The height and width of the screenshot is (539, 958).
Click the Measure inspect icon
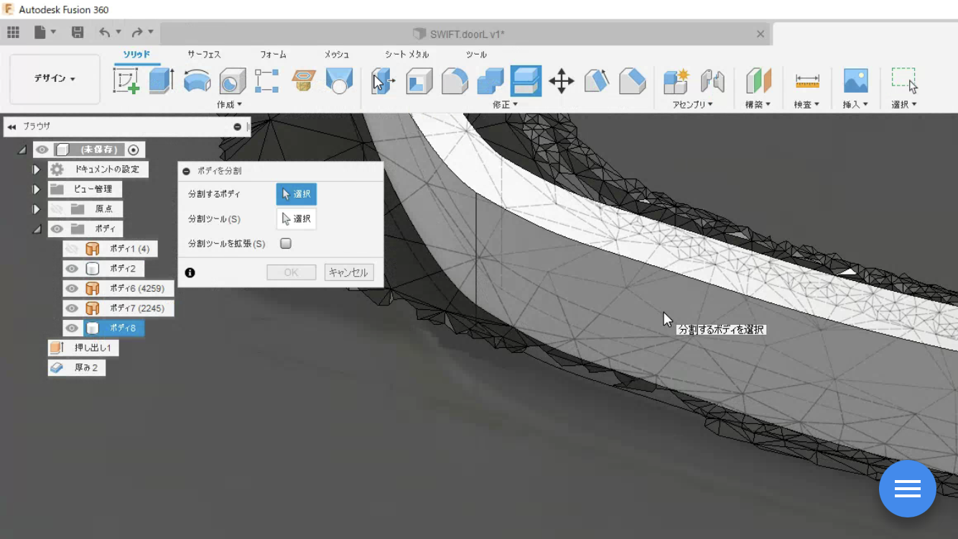point(807,80)
